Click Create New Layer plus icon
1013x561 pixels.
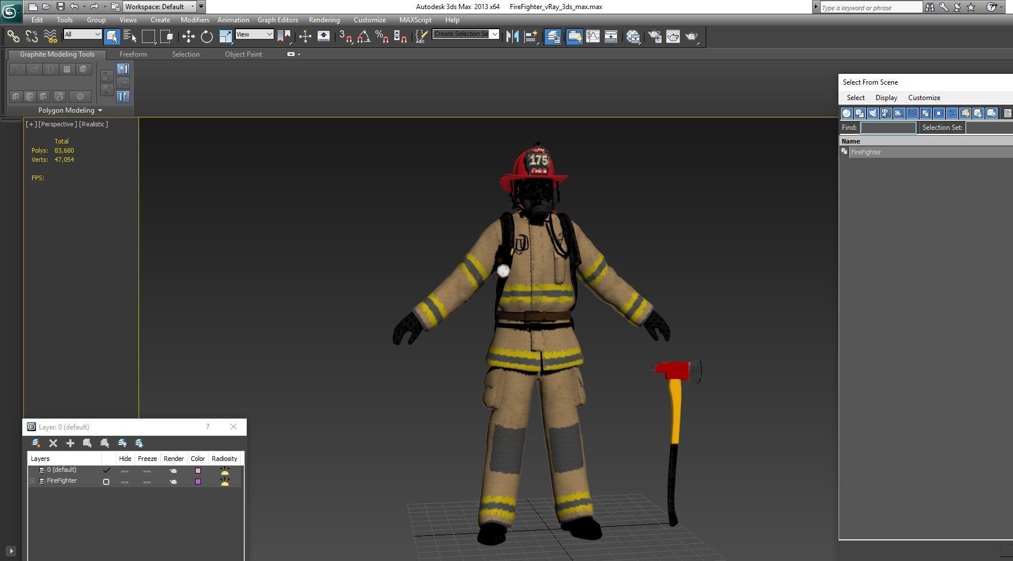pos(70,443)
